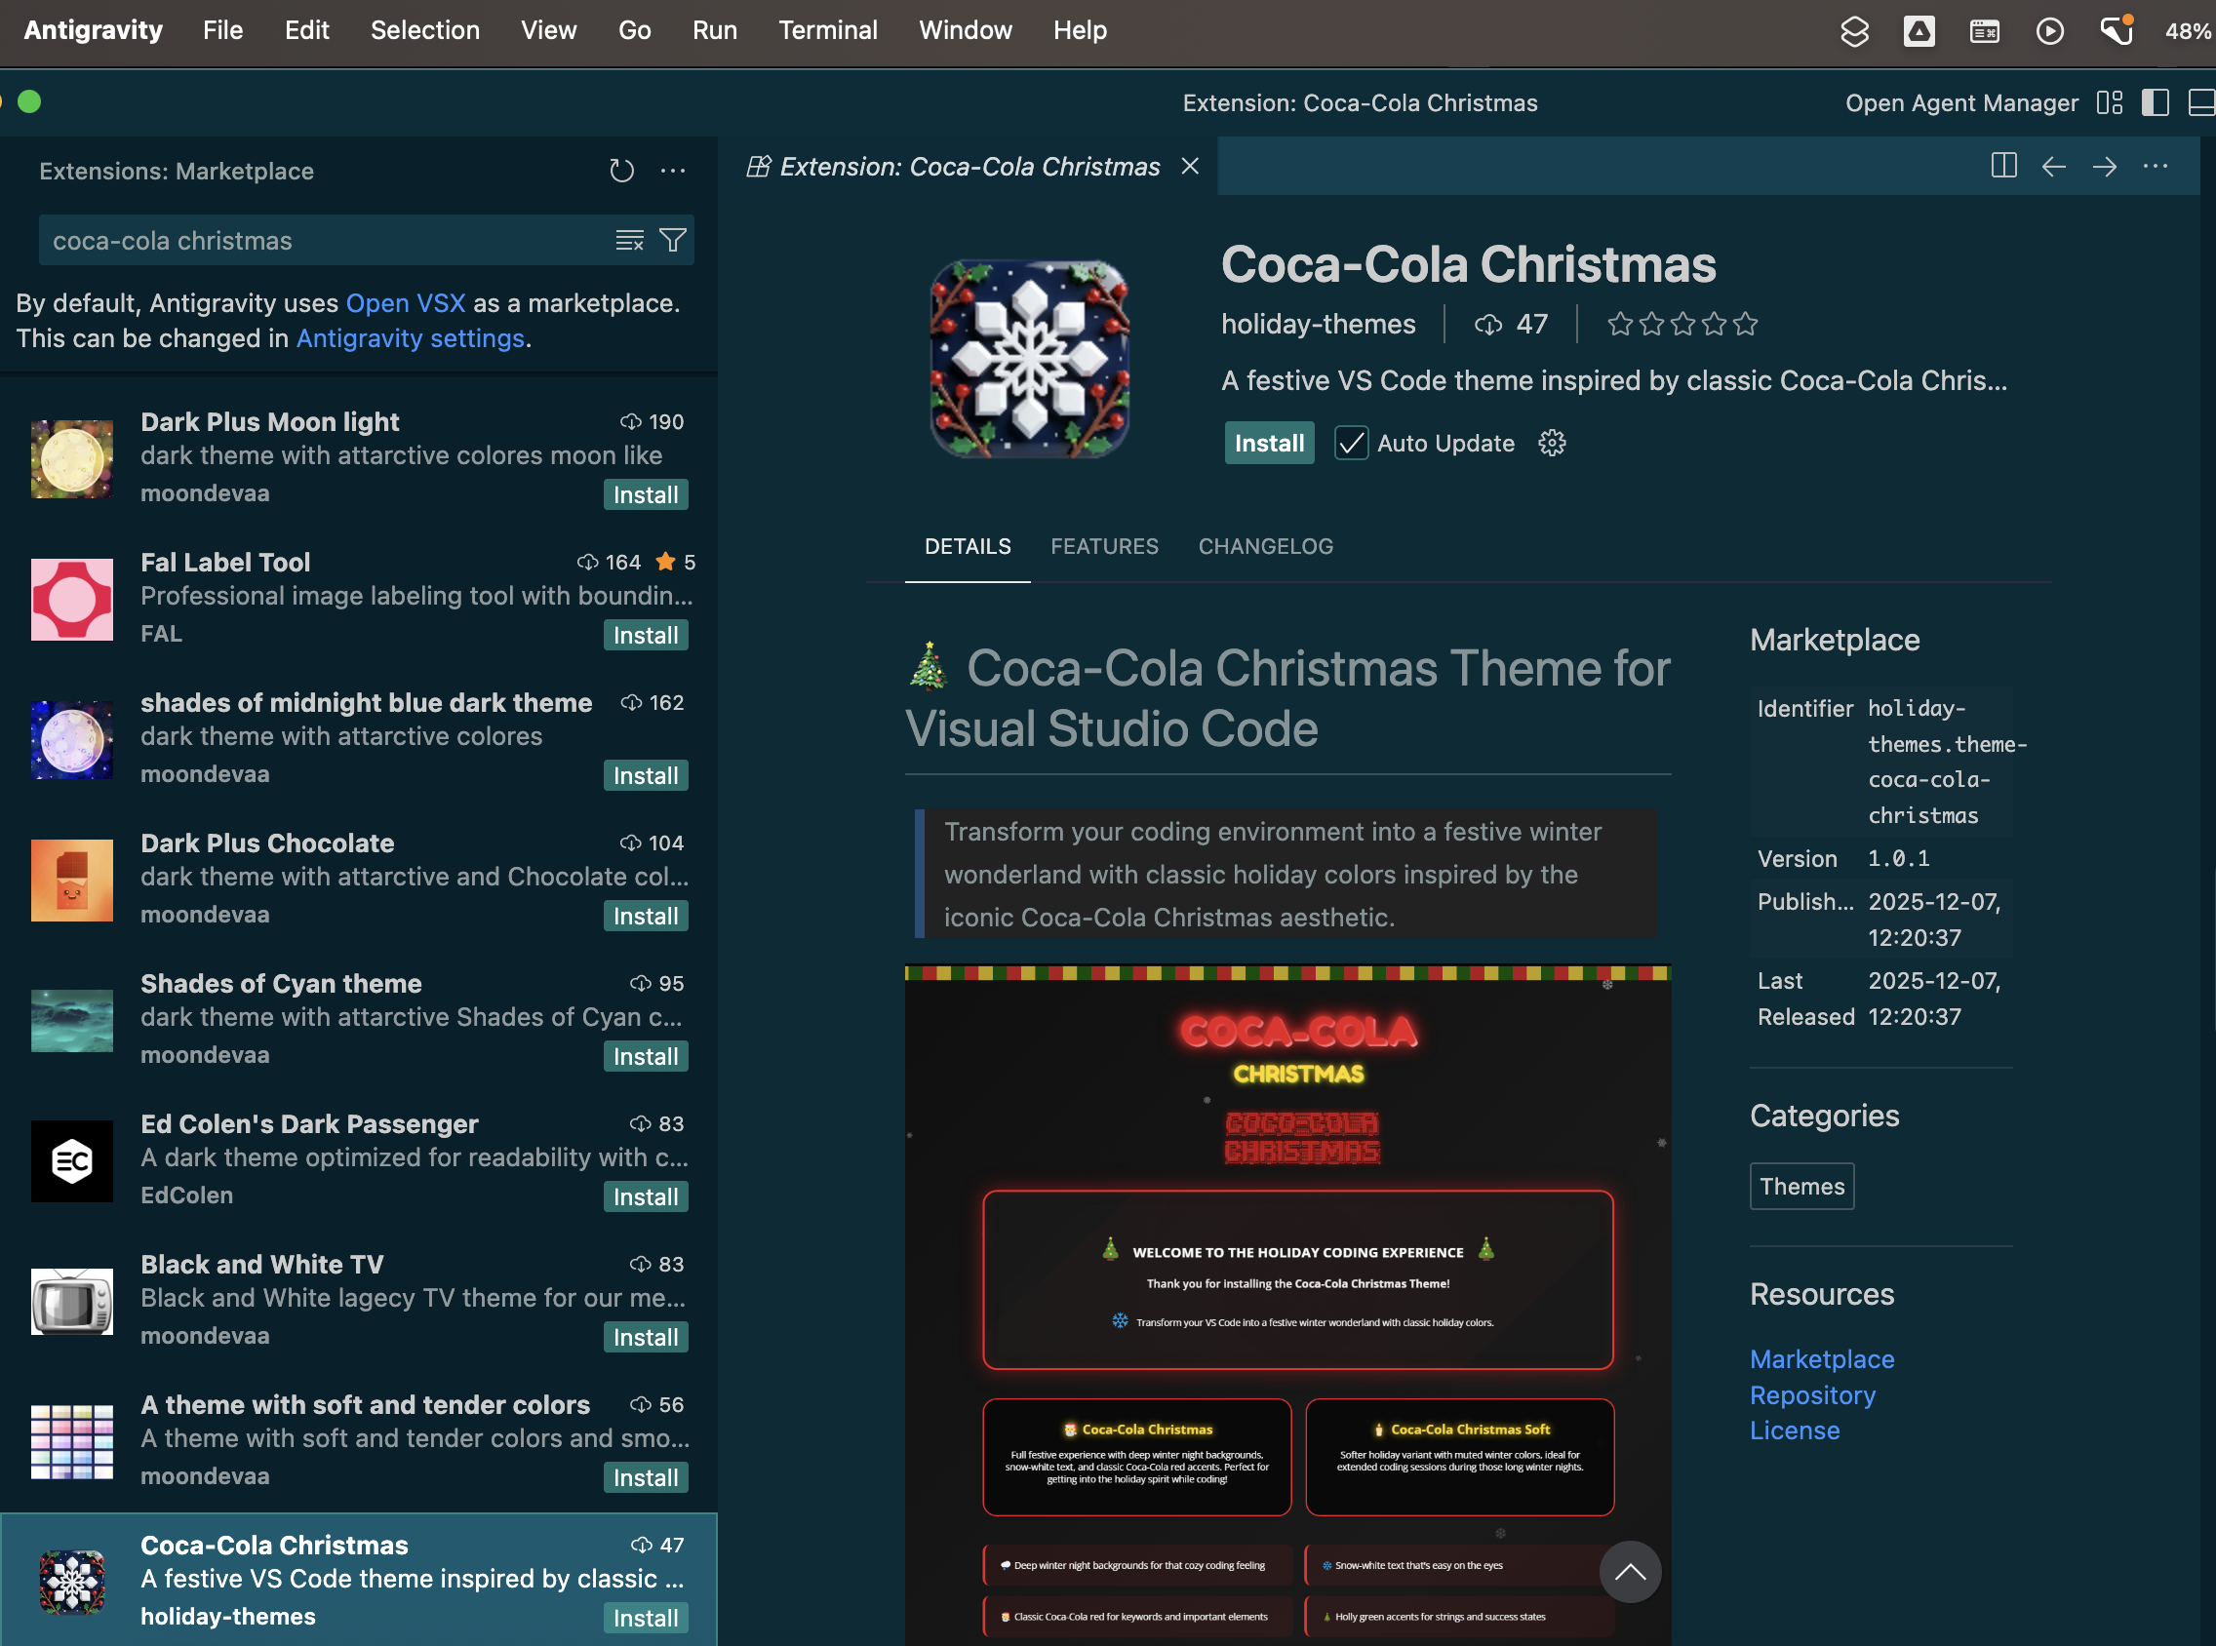This screenshot has height=1646, width=2216.
Task: Toggle the bottom panel visibility
Action: click(x=2201, y=102)
